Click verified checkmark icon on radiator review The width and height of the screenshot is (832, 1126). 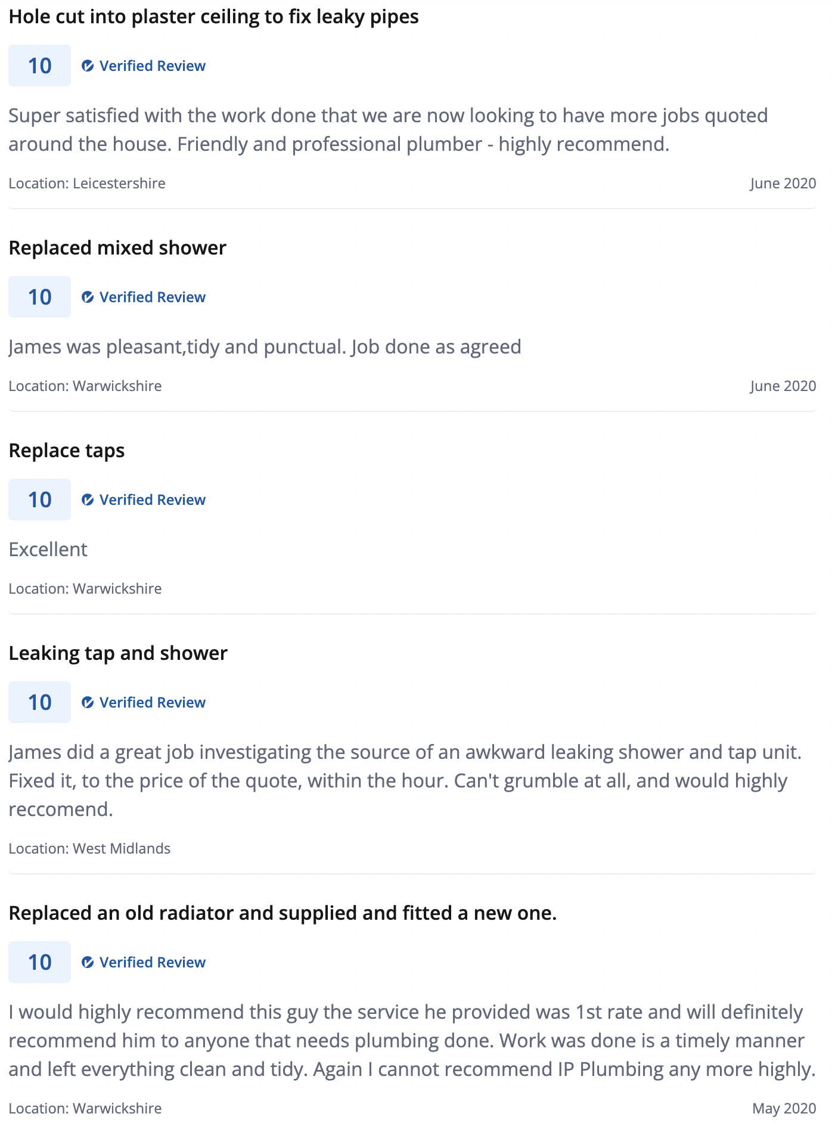click(88, 962)
